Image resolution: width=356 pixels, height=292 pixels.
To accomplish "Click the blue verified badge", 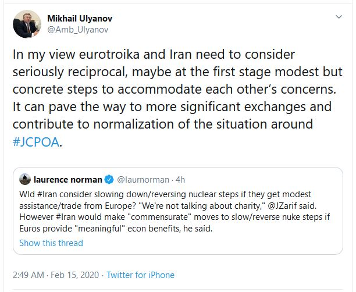I will pos(108,179).
